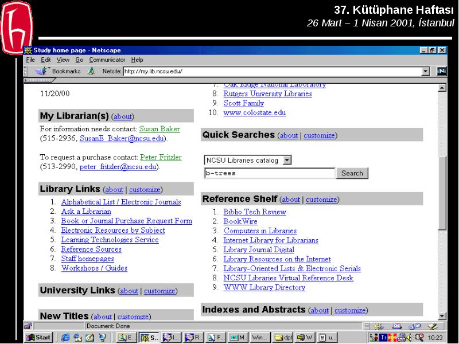This screenshot has width=459, height=344.
Task: Click the Document: Done status text
Action: coord(108,326)
